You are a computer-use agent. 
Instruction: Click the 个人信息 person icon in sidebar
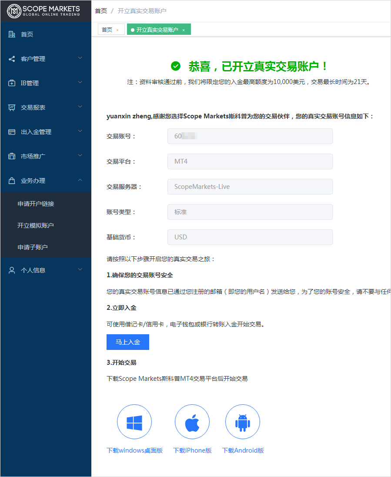(11, 270)
